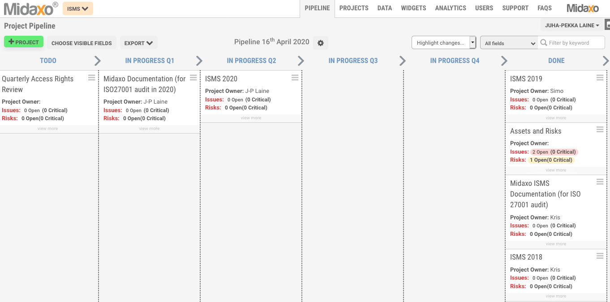
Task: Click chevron arrow after IN PROGRESS Q4
Action: click(504, 61)
